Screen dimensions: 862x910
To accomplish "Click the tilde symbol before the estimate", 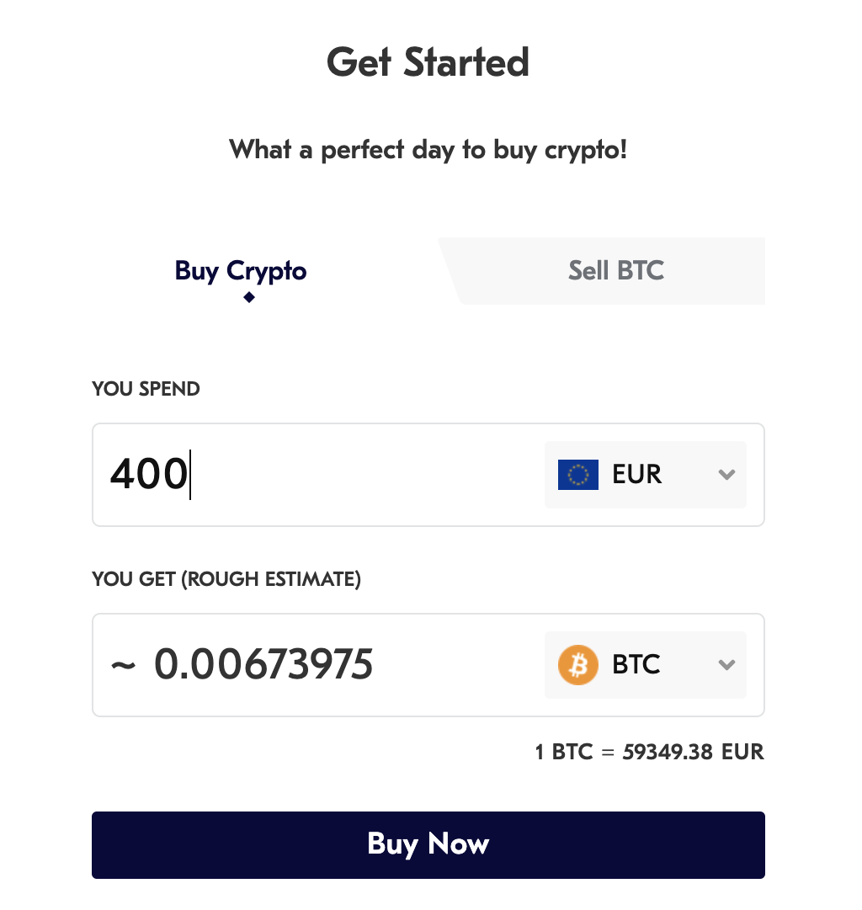I will 123,665.
